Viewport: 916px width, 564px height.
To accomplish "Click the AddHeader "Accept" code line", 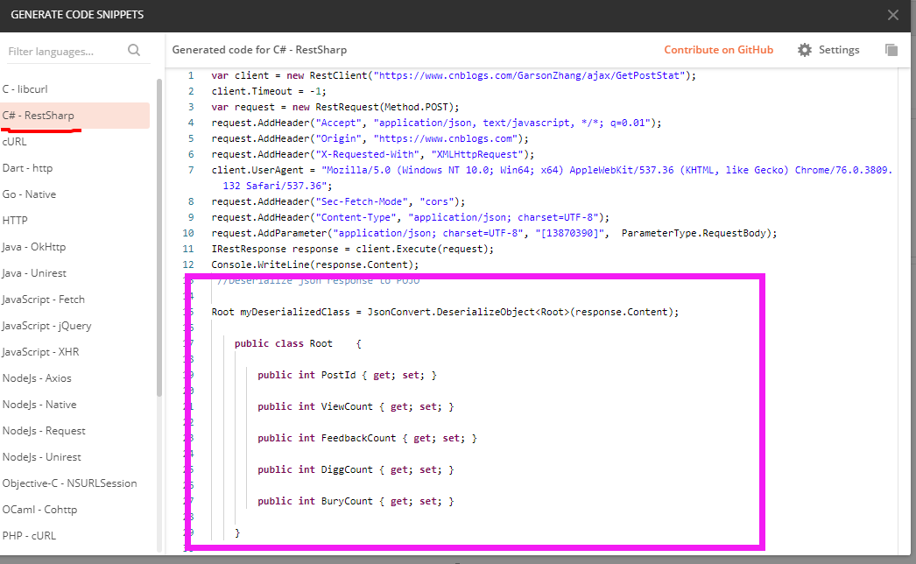I will coord(436,123).
